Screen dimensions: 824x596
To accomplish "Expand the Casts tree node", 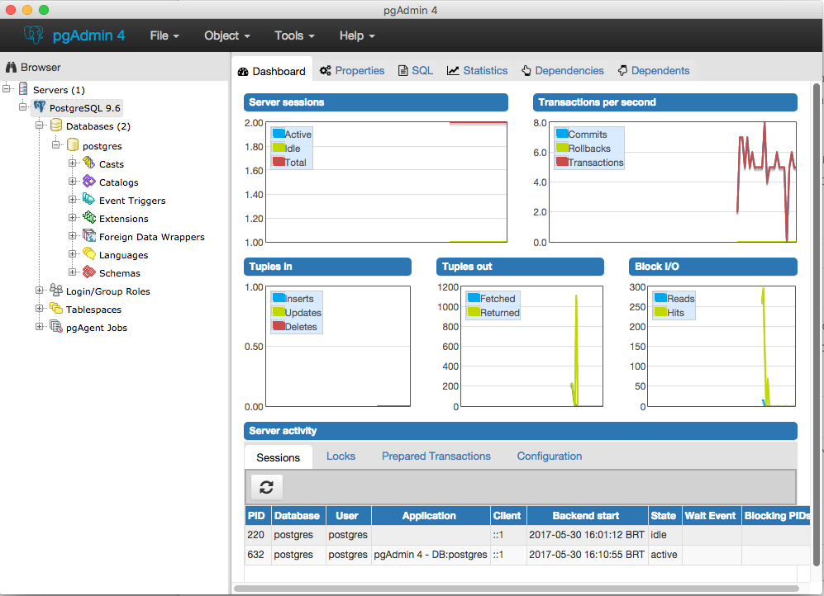I will tap(73, 163).
